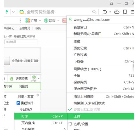This screenshot has height=130, width=136.
Task: Open account wengy...@hotmail.com
Action: [x=92, y=20]
